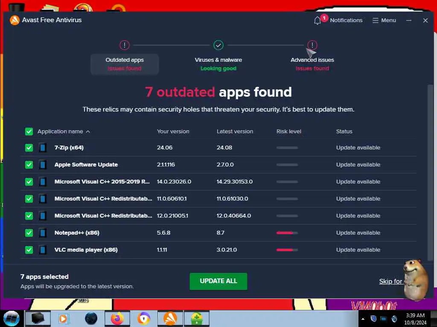Uncheck the Notepad++ (x86) checkbox
437x327 pixels.
tap(29, 233)
